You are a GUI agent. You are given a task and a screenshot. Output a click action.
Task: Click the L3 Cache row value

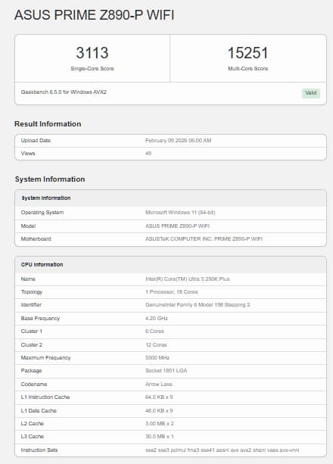click(x=159, y=437)
